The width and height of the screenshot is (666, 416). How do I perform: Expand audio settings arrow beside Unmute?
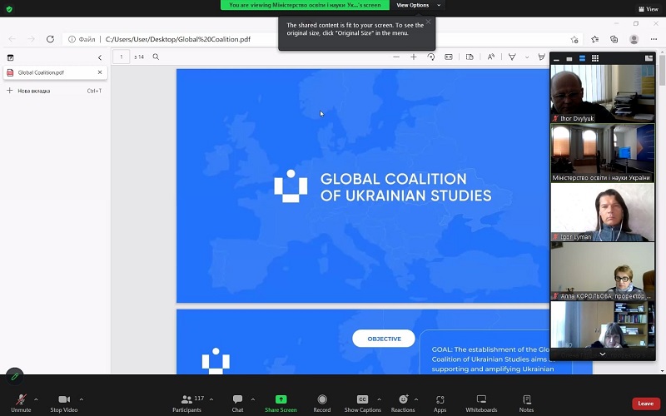pos(36,399)
